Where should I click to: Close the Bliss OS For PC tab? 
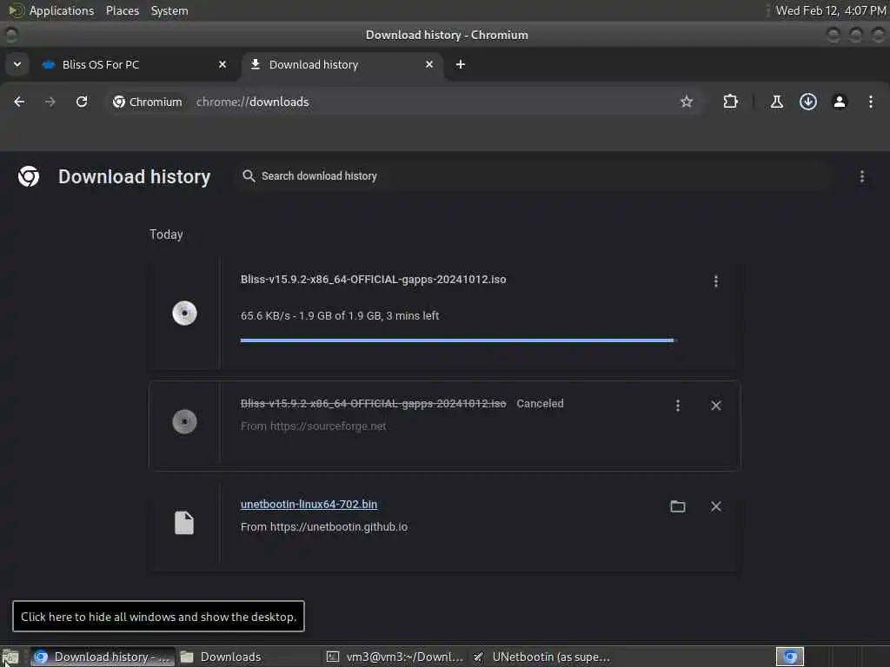[x=222, y=64]
